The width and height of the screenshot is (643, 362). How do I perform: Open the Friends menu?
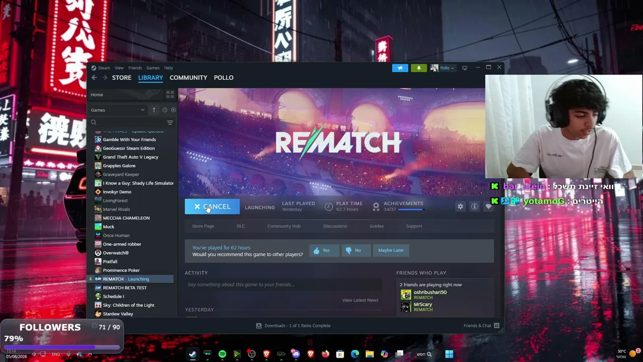click(135, 68)
